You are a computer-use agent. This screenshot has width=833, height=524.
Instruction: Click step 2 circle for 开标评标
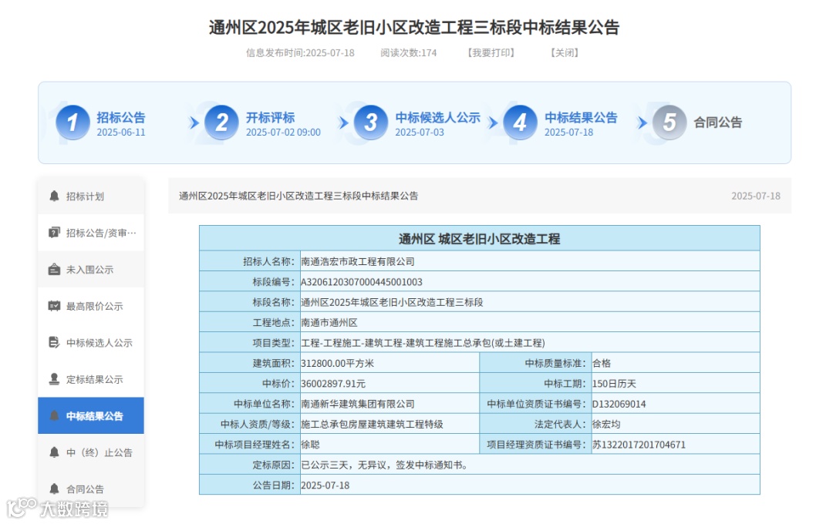click(x=221, y=123)
